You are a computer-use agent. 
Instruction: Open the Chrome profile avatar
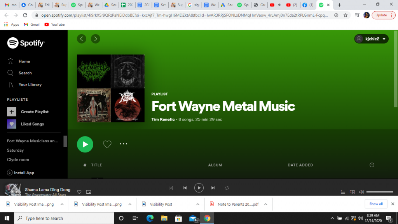pyautogui.click(x=367, y=15)
